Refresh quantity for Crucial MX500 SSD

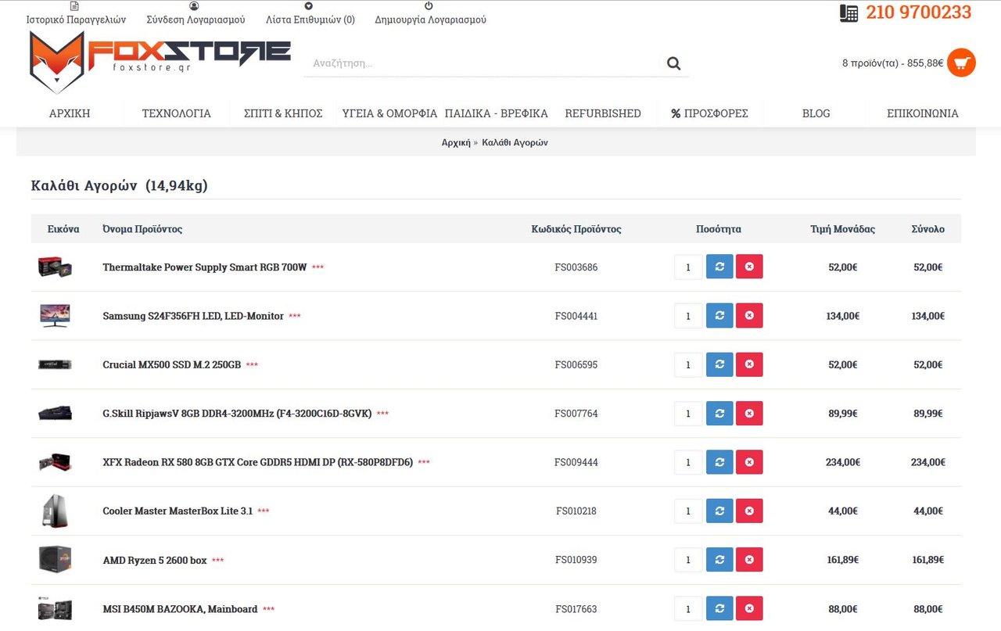(719, 364)
